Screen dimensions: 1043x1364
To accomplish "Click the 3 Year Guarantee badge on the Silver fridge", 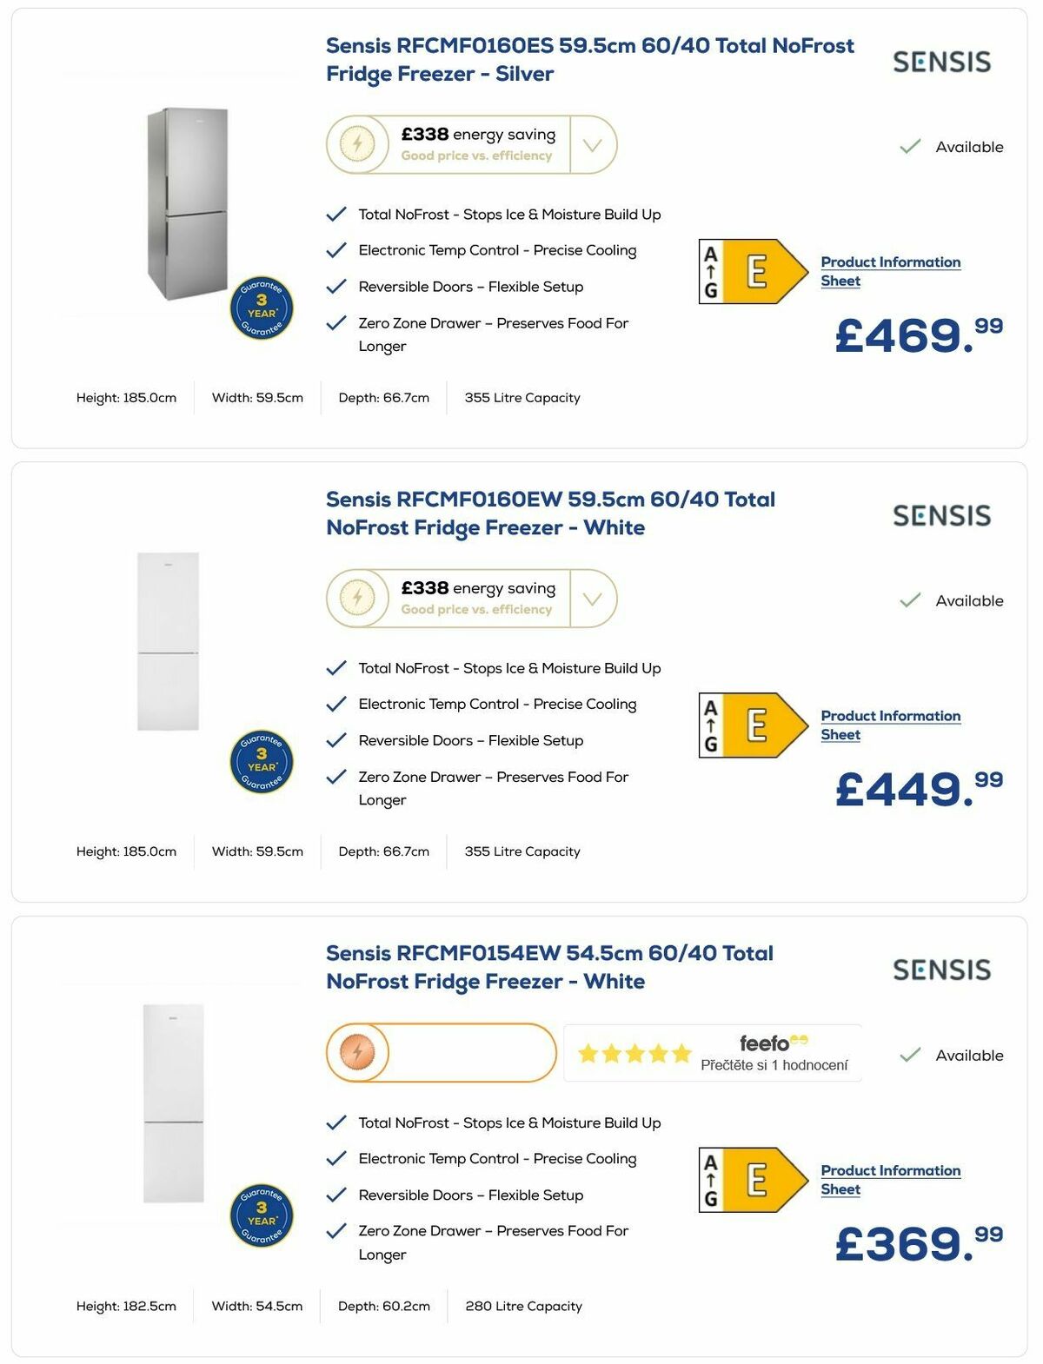I will point(260,308).
